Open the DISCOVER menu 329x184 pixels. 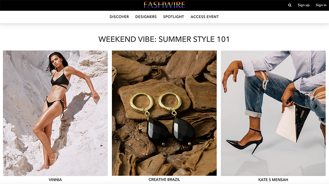click(x=119, y=17)
